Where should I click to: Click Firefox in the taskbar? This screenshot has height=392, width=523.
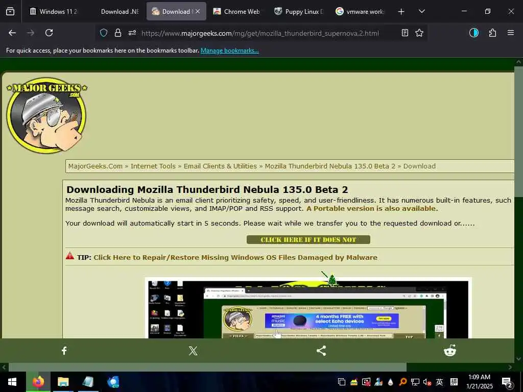tap(38, 382)
